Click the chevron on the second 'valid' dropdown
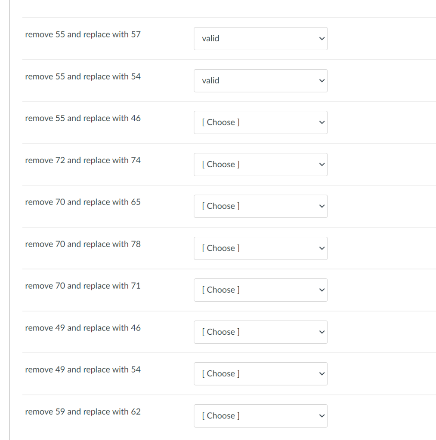436x440 pixels. 321,80
